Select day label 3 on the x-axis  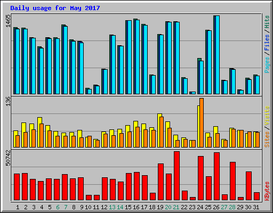coord(34,207)
